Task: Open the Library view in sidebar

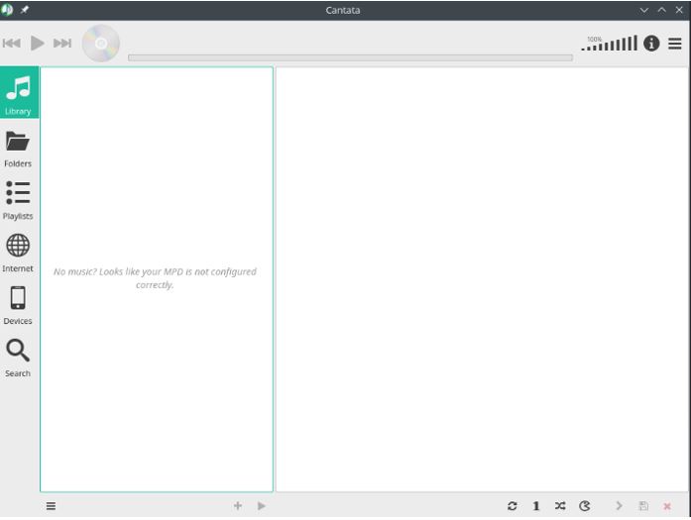Action: tap(18, 93)
